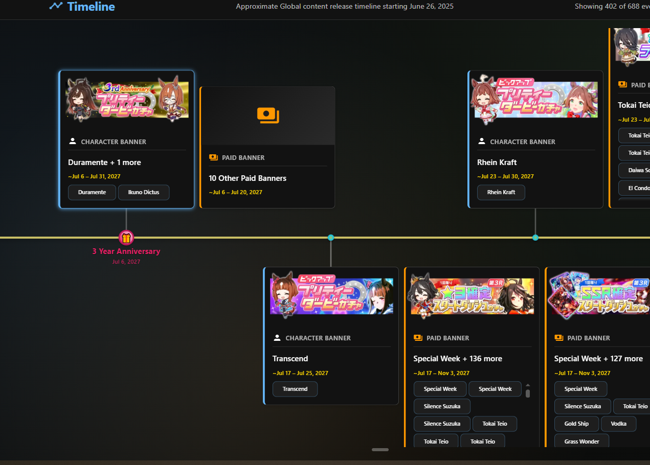The width and height of the screenshot is (650, 465).
Task: Click paid icon on Special Week +136 card
Action: (418, 338)
